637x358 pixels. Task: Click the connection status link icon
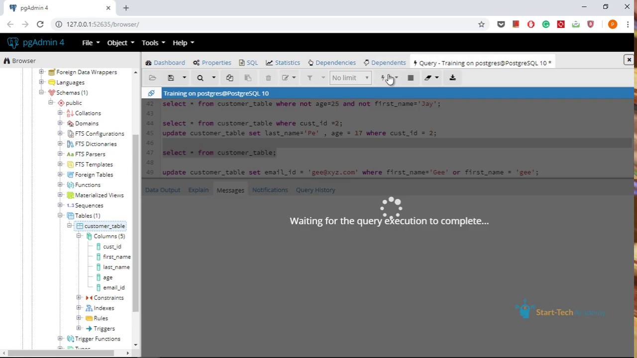pos(151,93)
